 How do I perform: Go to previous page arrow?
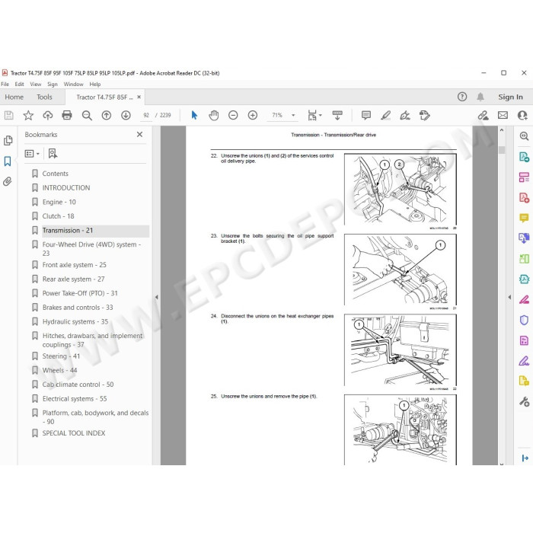(x=107, y=116)
